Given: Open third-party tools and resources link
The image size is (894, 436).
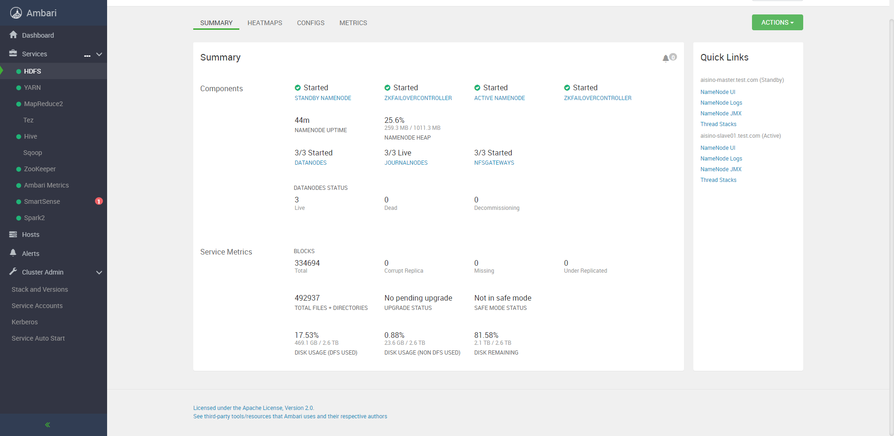Looking at the screenshot, I should (290, 416).
